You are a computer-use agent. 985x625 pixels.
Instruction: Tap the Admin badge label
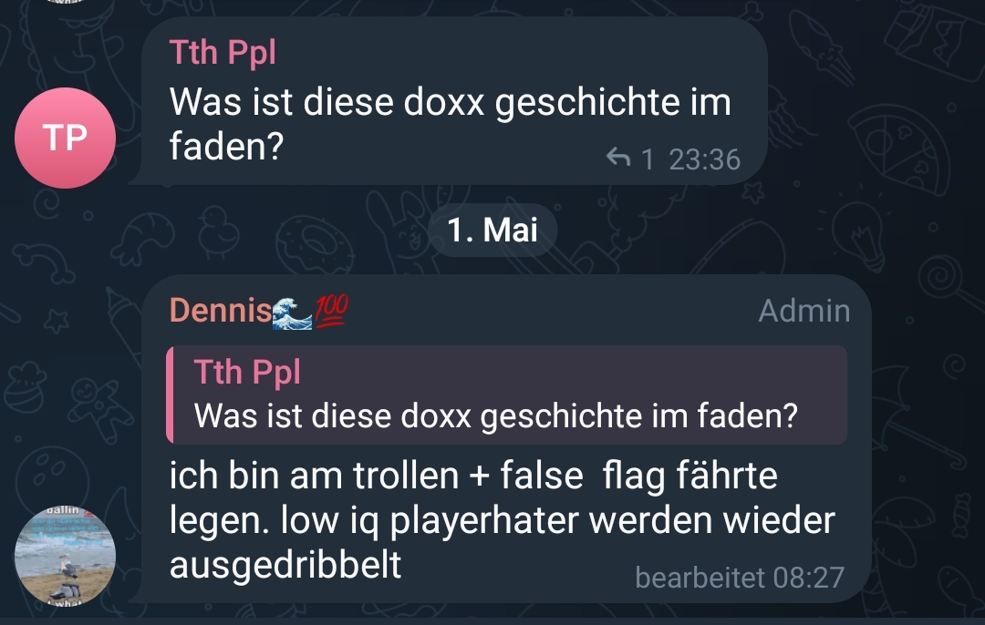(x=804, y=311)
